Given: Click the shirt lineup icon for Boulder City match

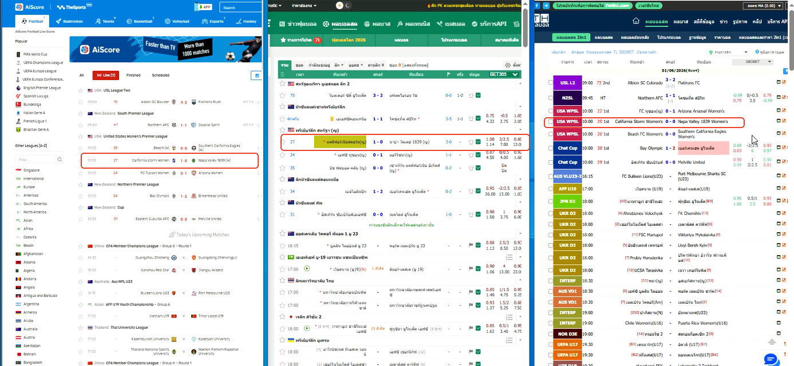Looking at the screenshot, I should [471, 96].
